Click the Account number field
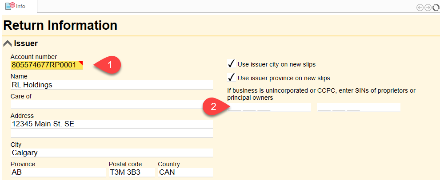440x180 pixels. click(46, 65)
